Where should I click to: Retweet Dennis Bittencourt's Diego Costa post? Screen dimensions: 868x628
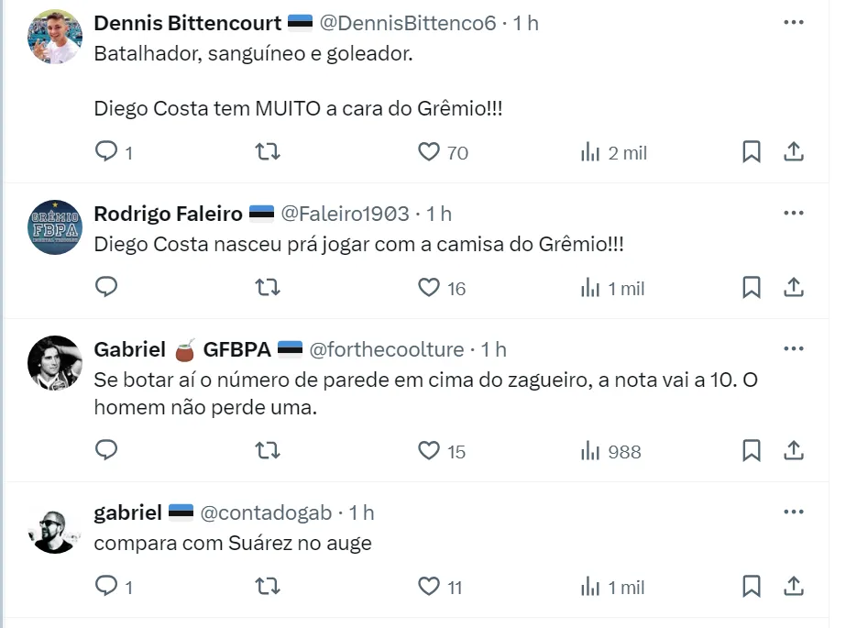coord(268,152)
